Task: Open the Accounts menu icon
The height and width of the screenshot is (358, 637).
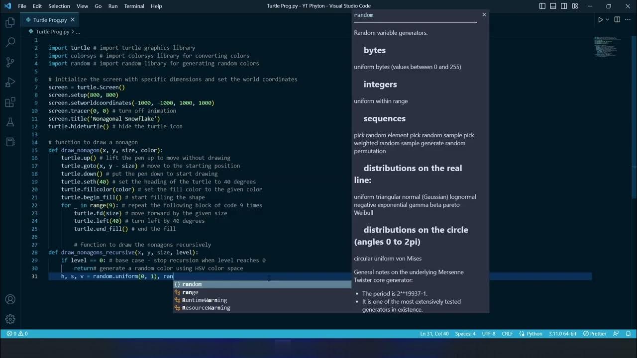Action: [x=10, y=300]
